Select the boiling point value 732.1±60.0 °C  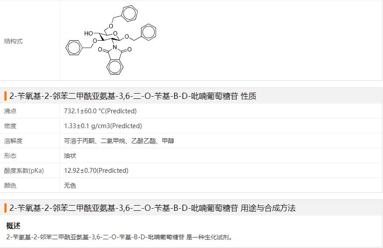(x=100, y=111)
